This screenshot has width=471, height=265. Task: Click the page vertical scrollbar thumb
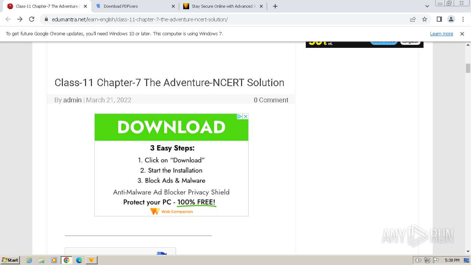468,68
